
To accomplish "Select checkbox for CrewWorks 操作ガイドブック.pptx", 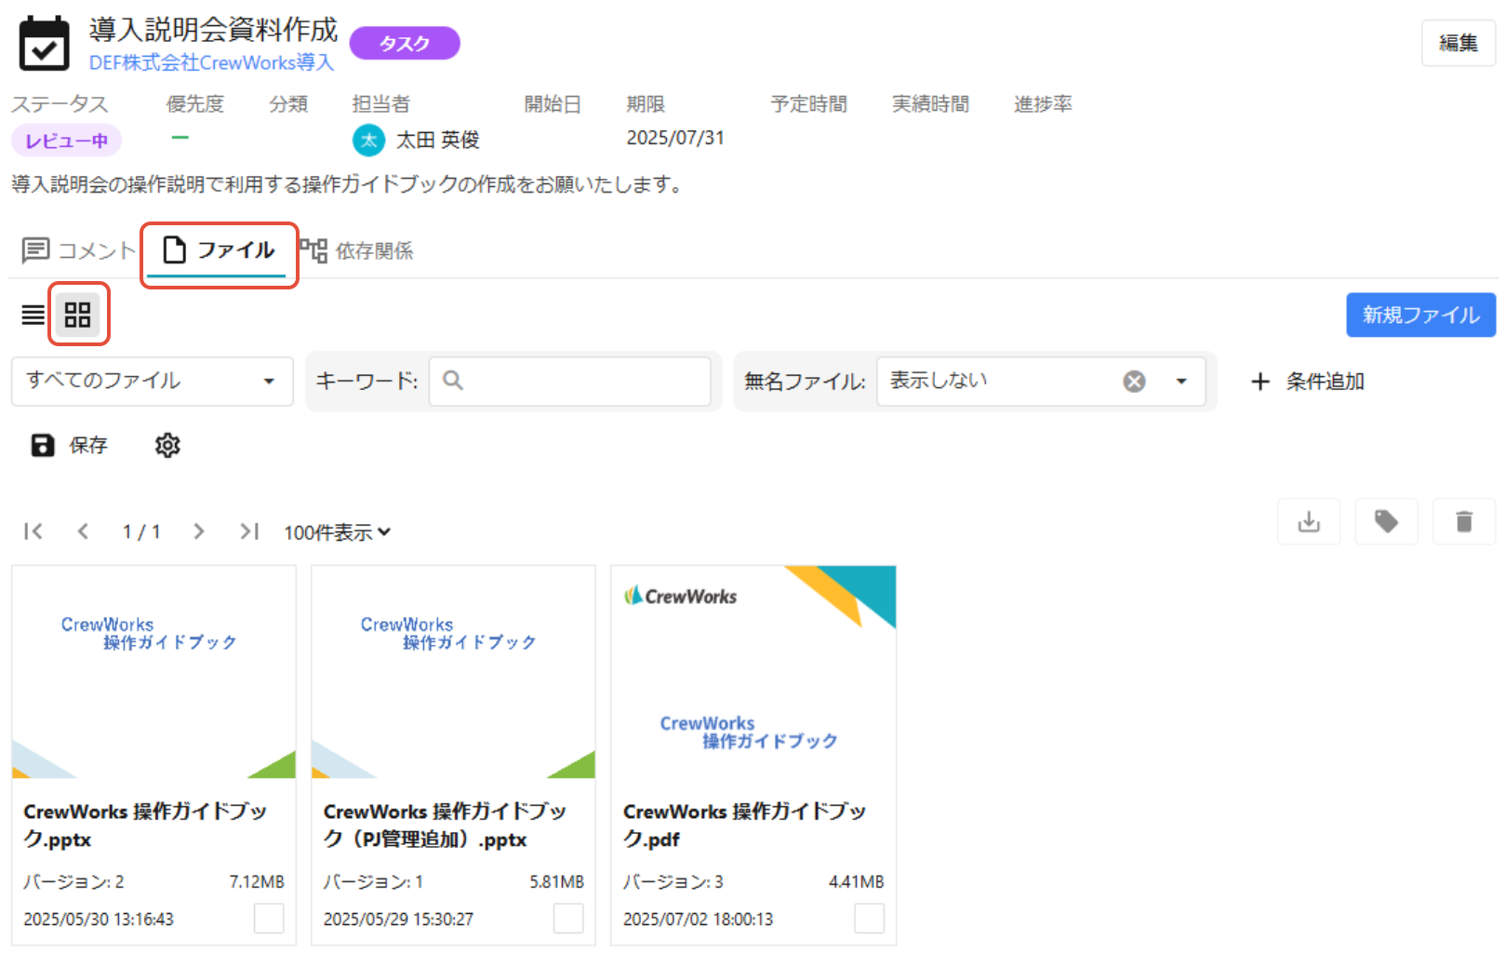I will click(269, 919).
